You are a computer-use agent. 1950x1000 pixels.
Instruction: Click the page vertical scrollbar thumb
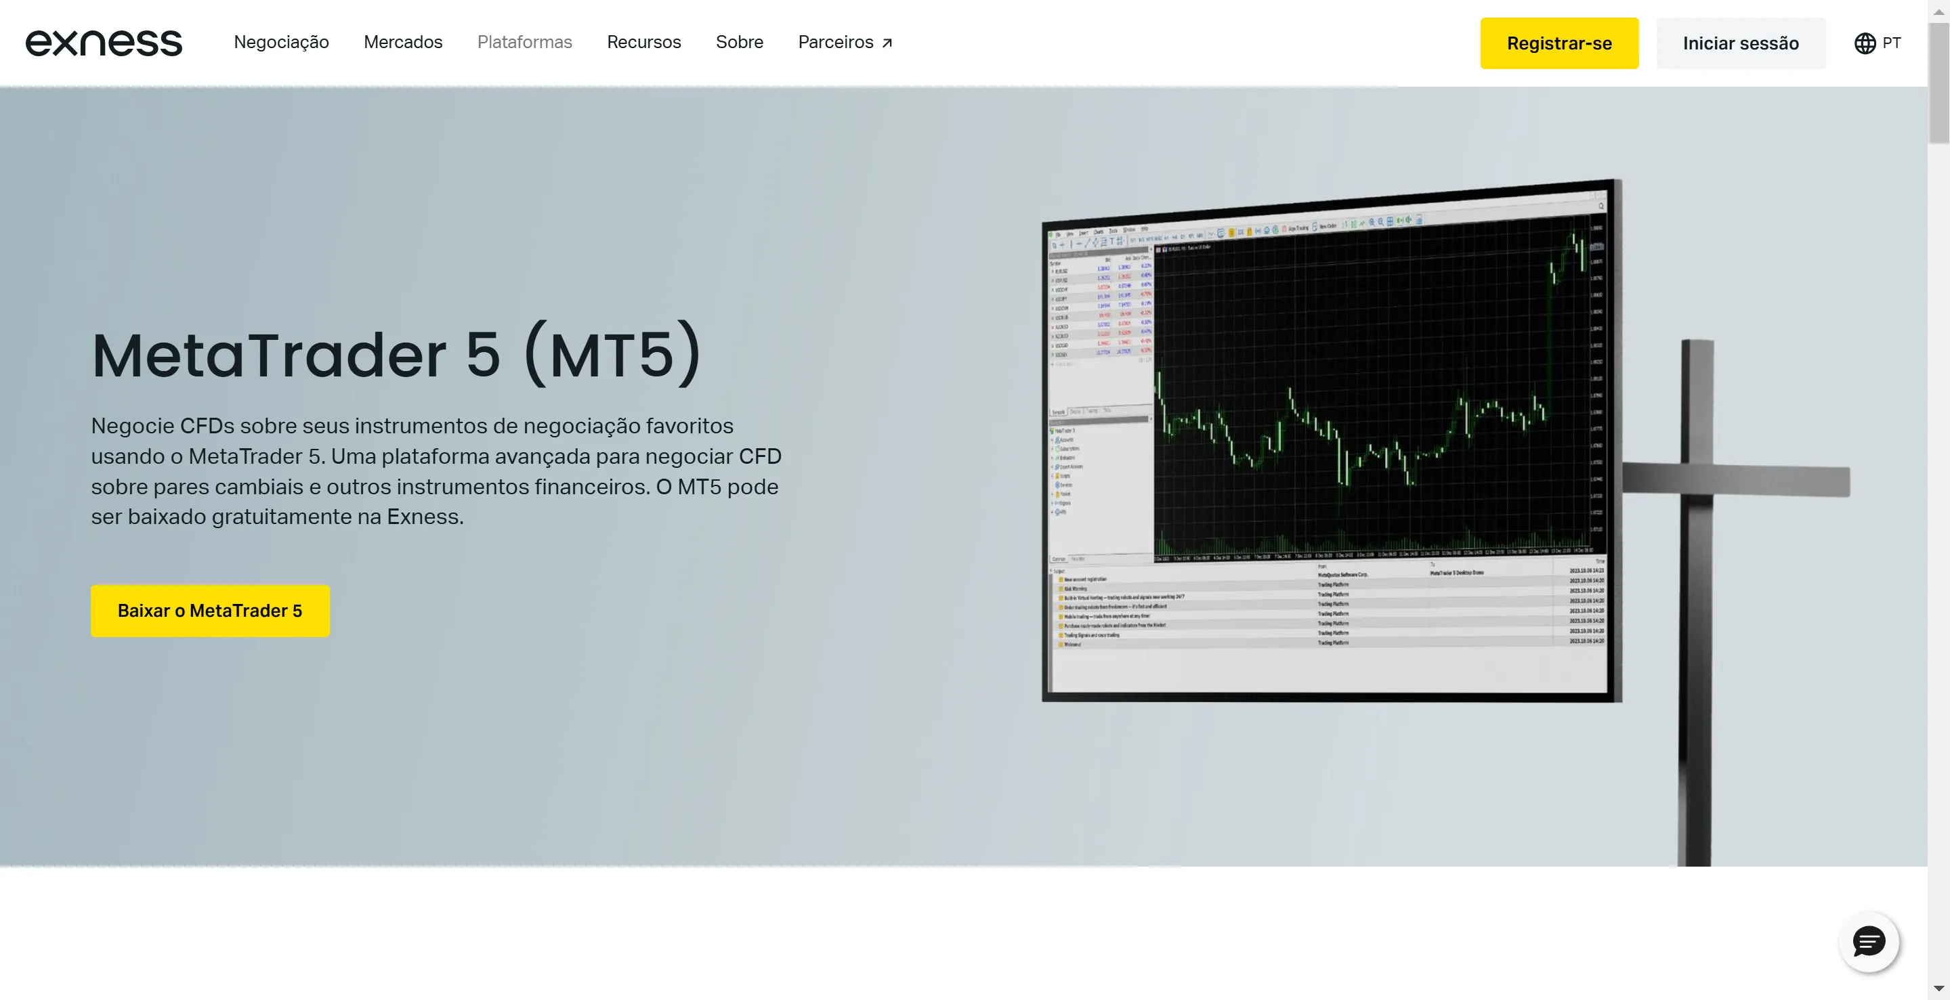(1938, 83)
